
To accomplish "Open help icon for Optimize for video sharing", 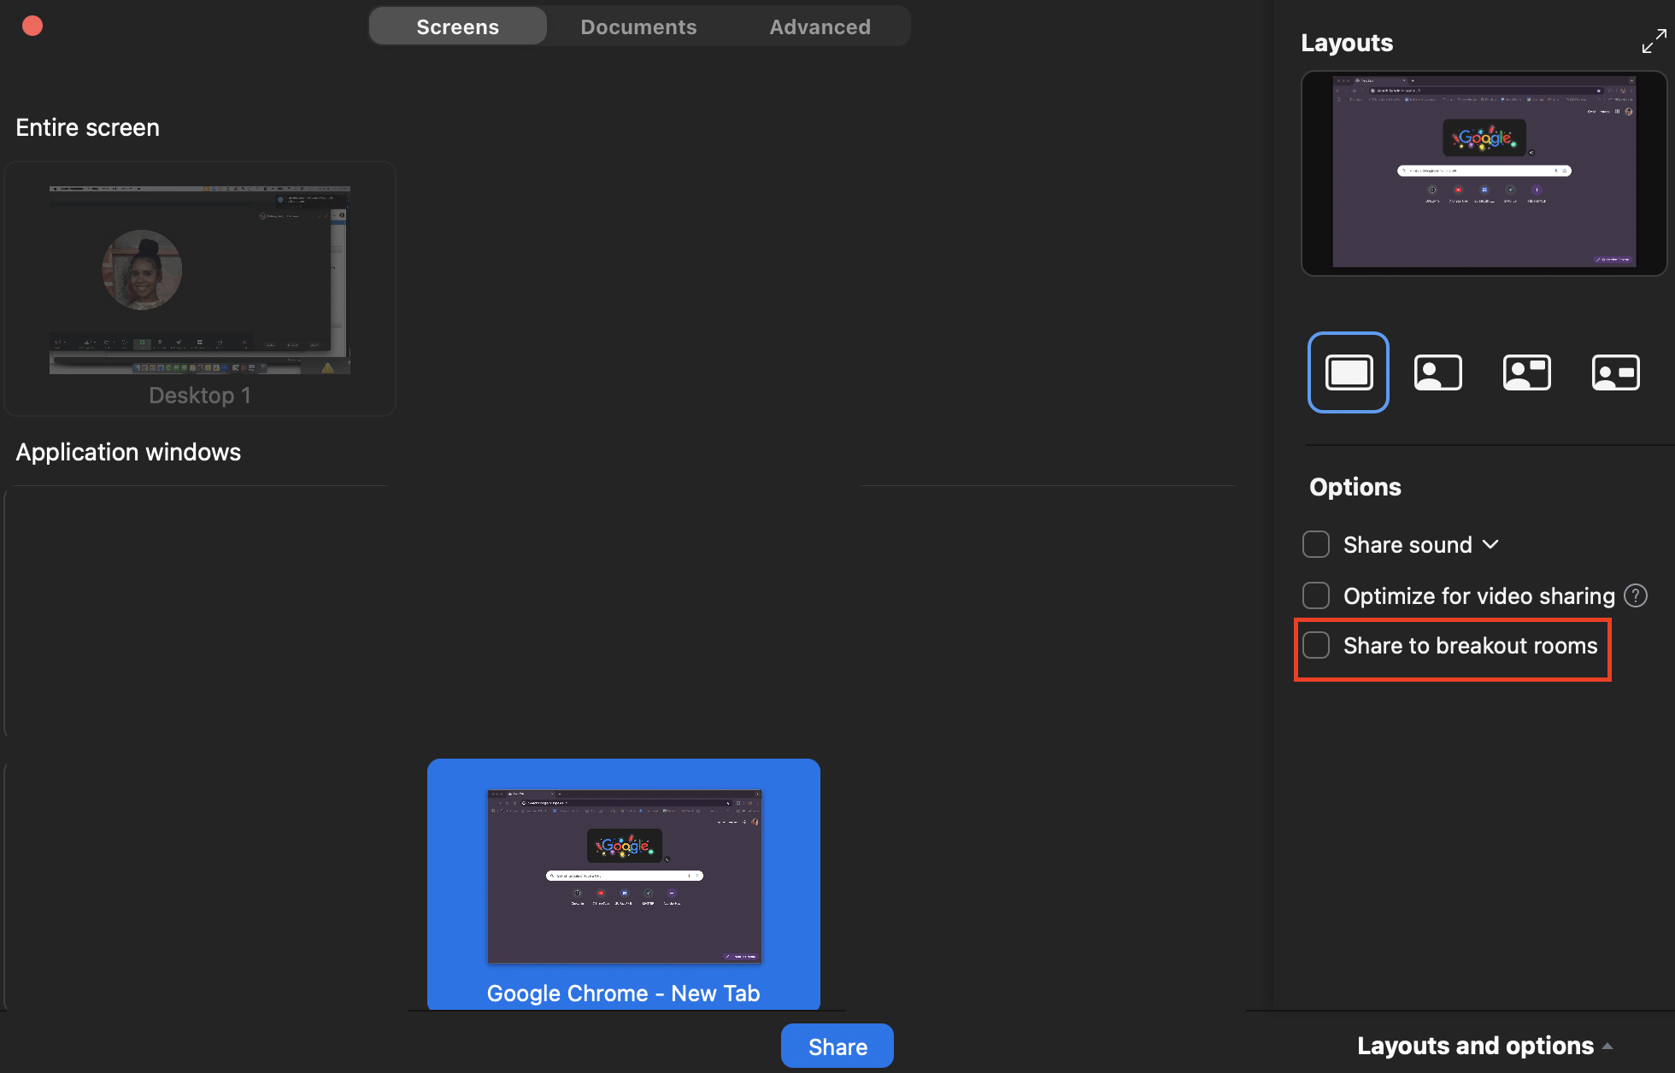I will (1636, 595).
